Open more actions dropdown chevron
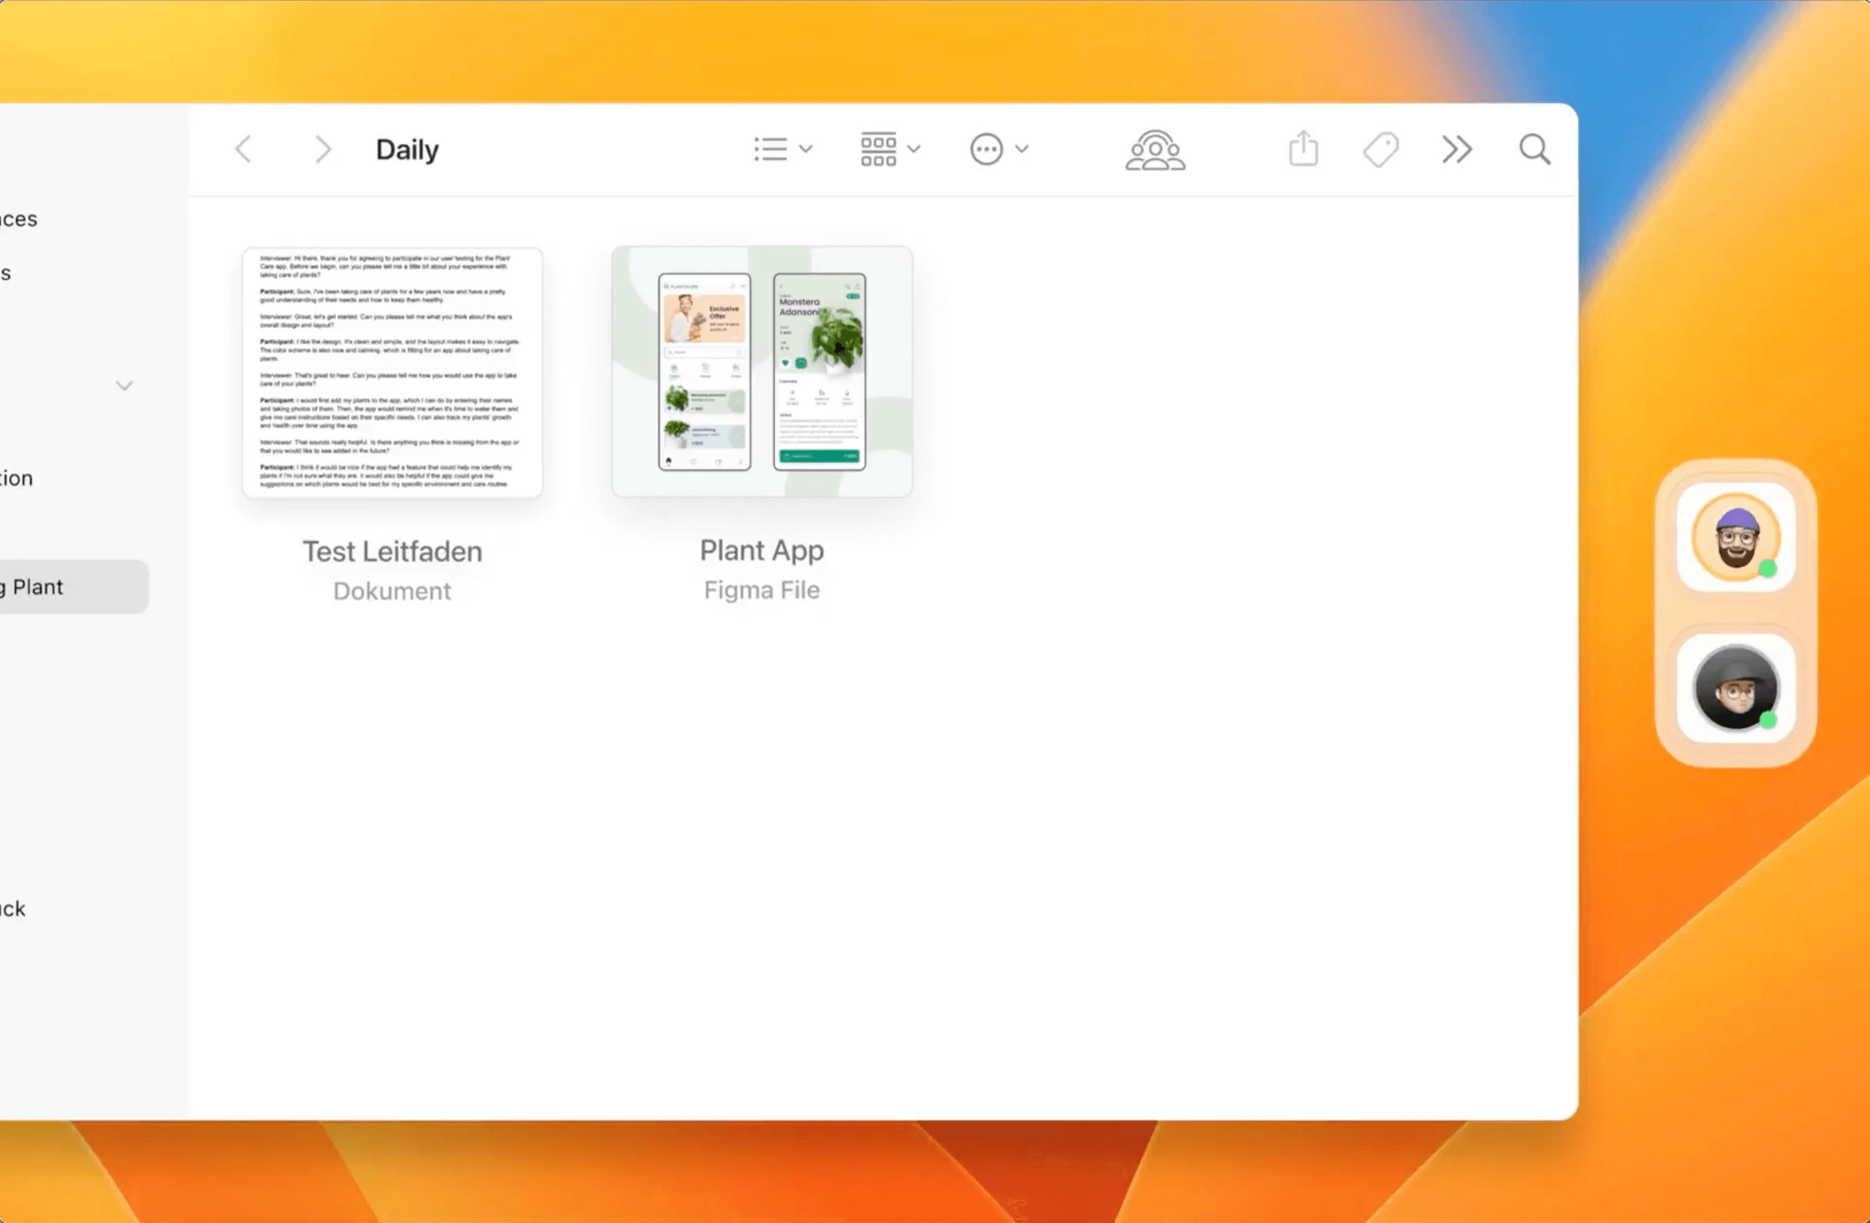1870x1223 pixels. [1021, 149]
